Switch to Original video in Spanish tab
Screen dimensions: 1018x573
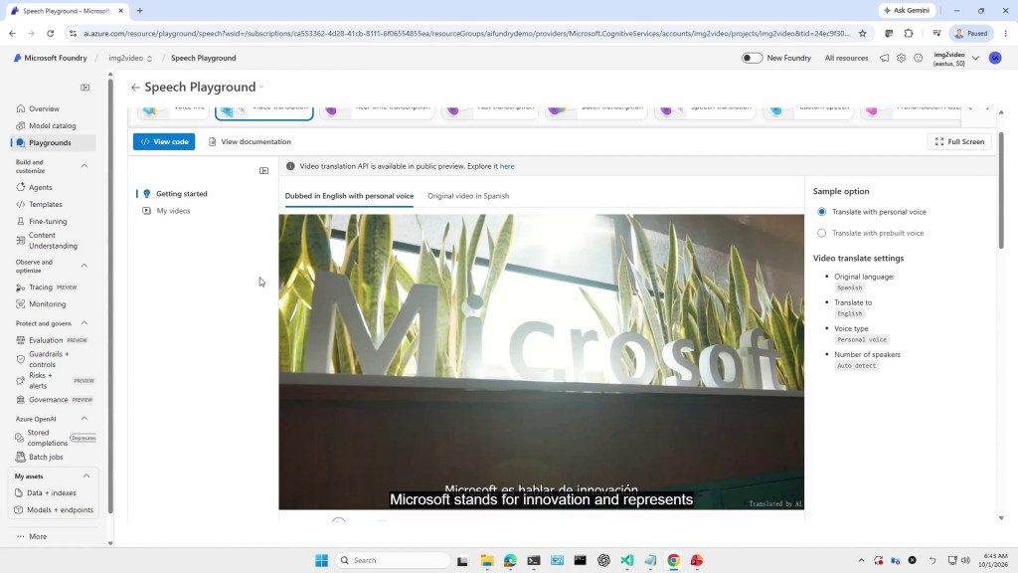(468, 196)
